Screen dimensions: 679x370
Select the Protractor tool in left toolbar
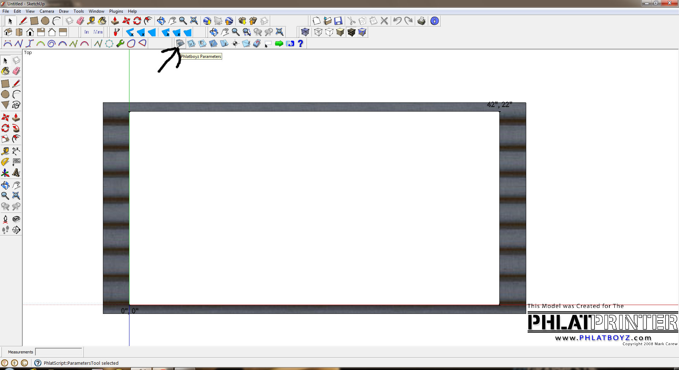[x=5, y=162]
